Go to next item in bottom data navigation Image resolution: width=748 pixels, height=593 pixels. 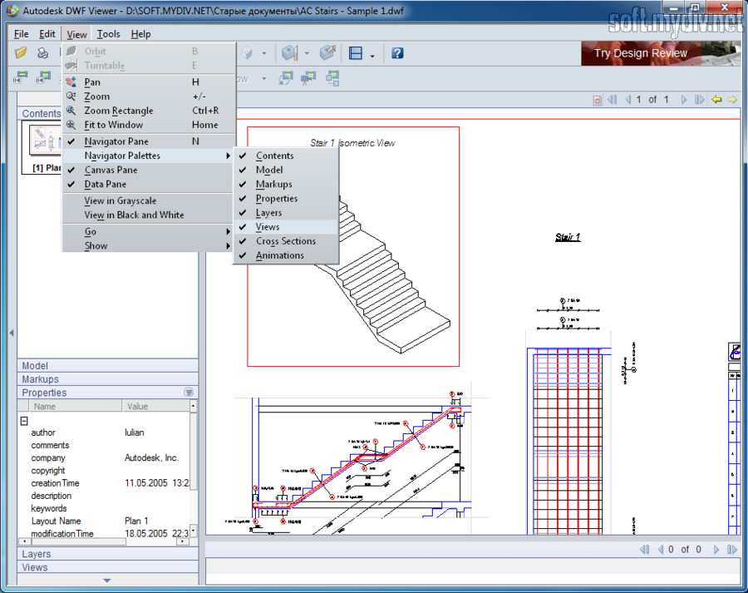[x=716, y=550]
